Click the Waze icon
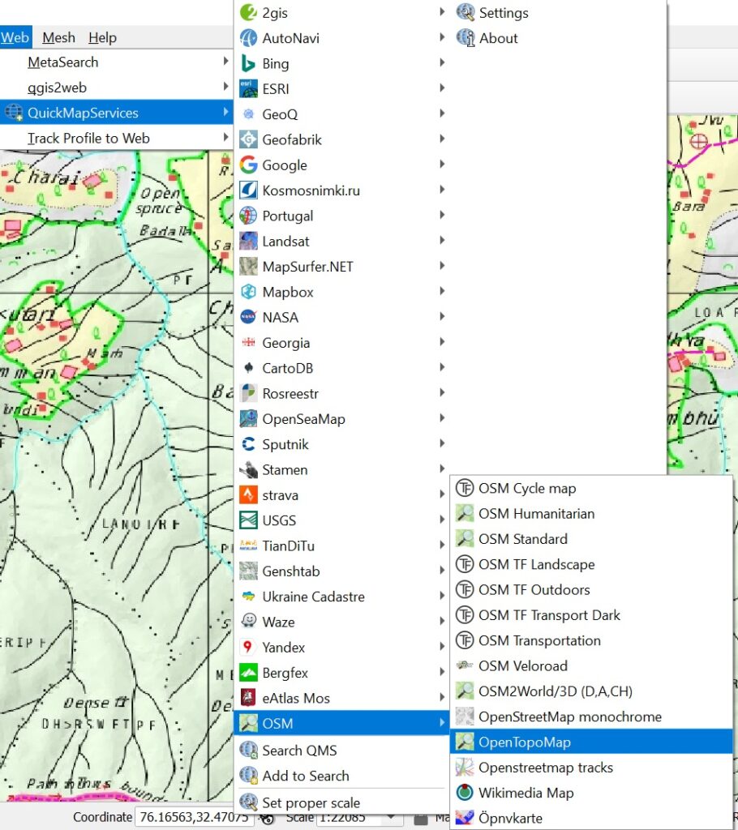Viewport: 738px width, 830px height. 248,622
